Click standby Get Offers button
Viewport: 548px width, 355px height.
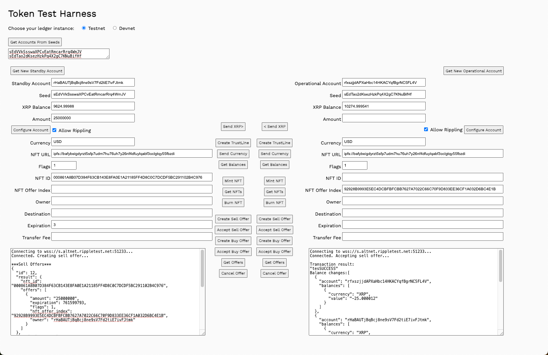coord(233,263)
